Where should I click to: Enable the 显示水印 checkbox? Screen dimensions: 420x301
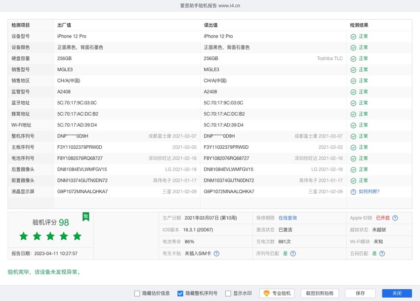pyautogui.click(x=228, y=294)
